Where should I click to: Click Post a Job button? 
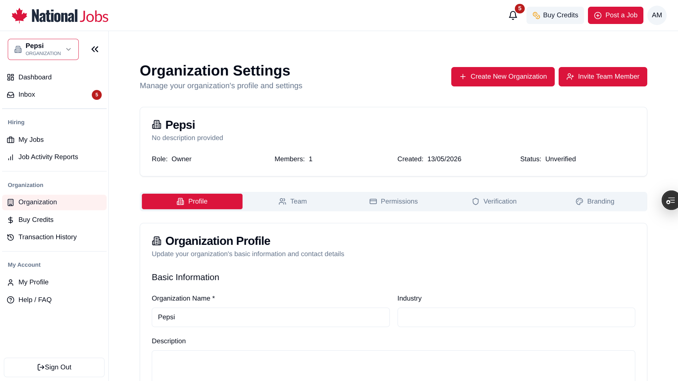[x=615, y=15]
